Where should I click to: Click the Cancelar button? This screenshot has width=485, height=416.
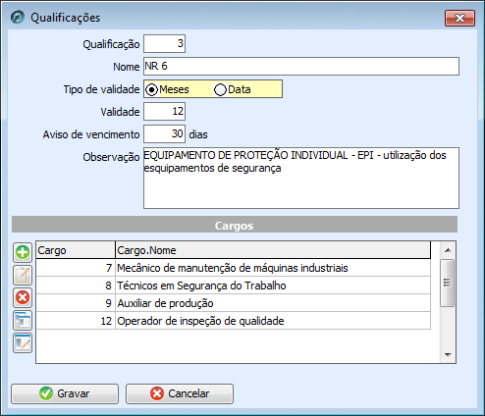[x=180, y=393]
